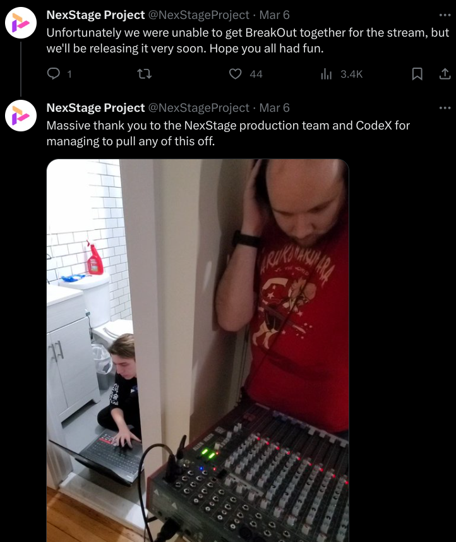This screenshot has height=542, width=456.
Task: Open the BreakOut tweet text
Action: (248, 40)
